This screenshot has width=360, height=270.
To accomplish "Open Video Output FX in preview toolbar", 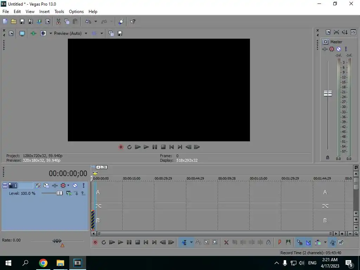I will [33, 33].
